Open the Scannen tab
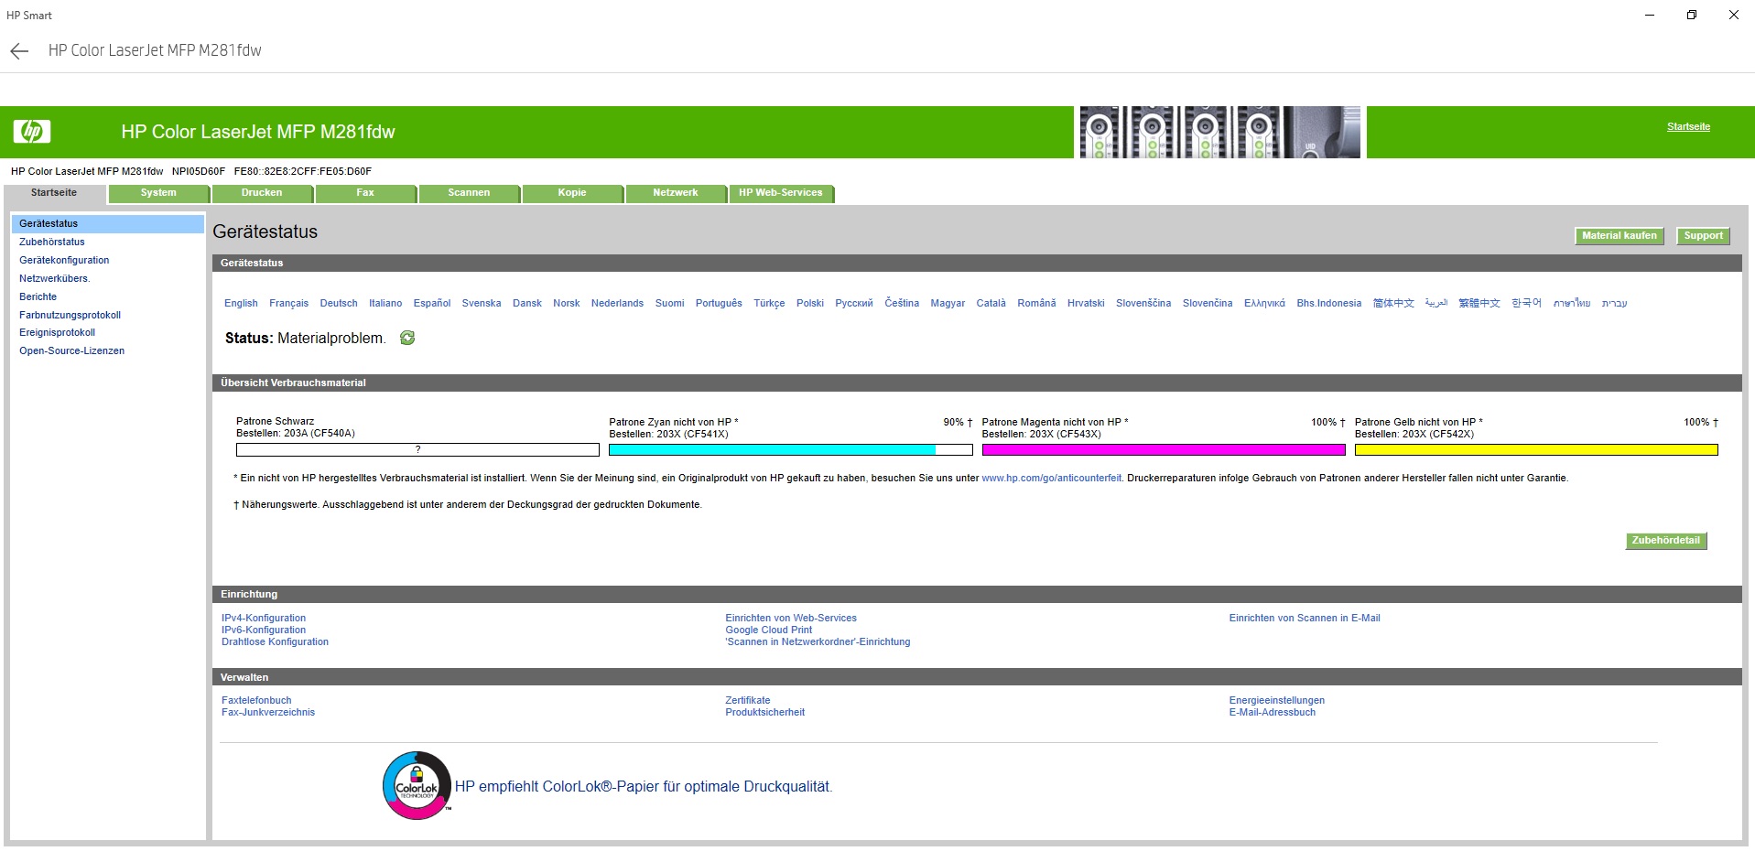Viewport: 1755px width, 862px height. [x=469, y=193]
